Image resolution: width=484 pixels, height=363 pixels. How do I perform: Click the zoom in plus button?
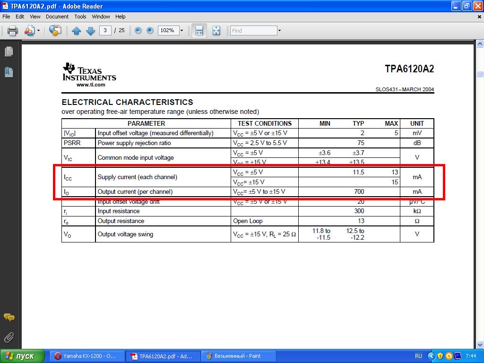(150, 31)
